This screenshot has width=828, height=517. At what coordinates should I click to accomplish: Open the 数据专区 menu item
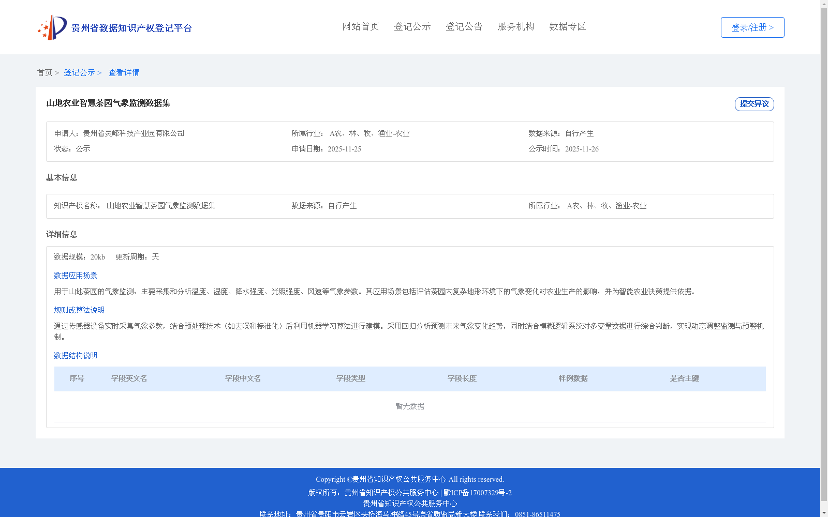[568, 27]
